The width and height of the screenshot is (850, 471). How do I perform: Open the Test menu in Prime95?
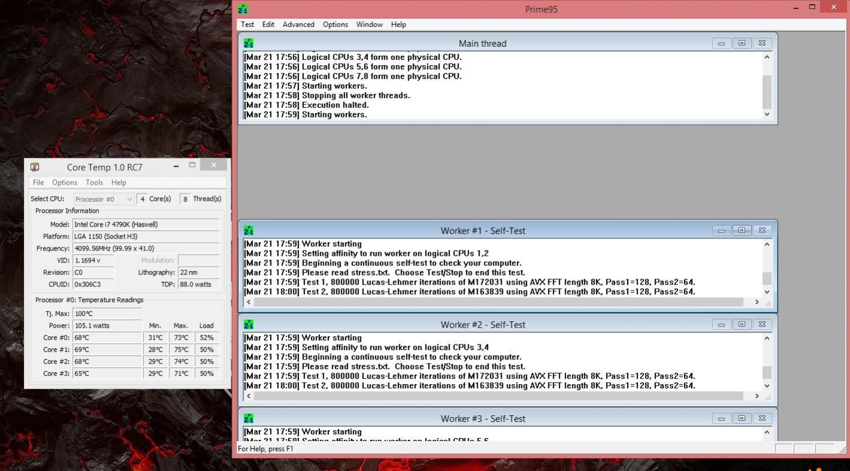pos(247,25)
